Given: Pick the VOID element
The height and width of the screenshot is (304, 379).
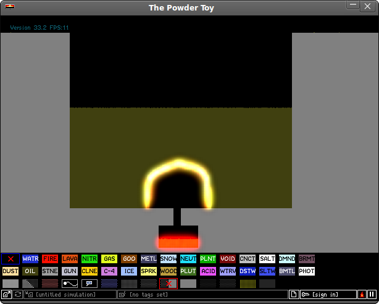Looking at the screenshot, I should [x=228, y=259].
